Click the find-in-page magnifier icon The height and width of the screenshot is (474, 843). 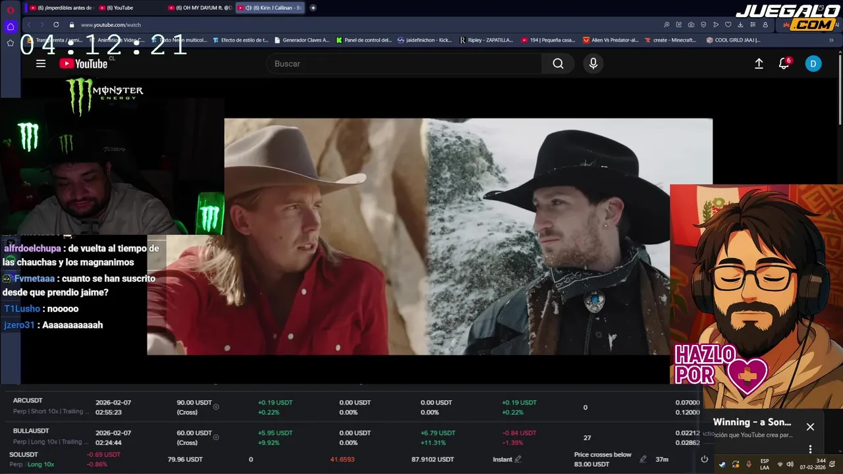(666, 24)
